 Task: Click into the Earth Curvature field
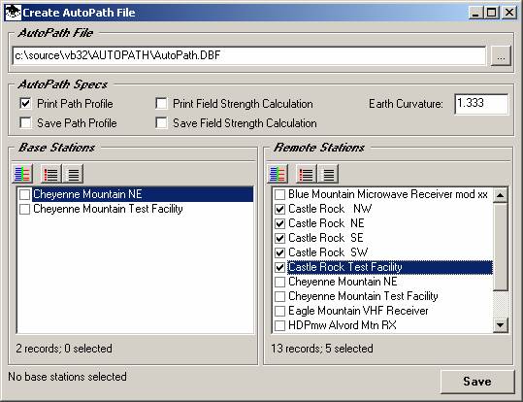pyautogui.click(x=481, y=104)
